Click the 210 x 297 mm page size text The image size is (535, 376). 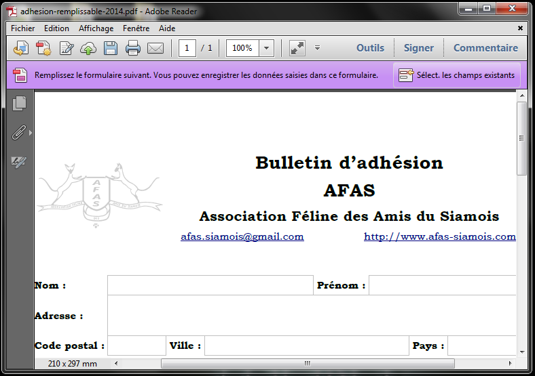pyautogui.click(x=73, y=364)
